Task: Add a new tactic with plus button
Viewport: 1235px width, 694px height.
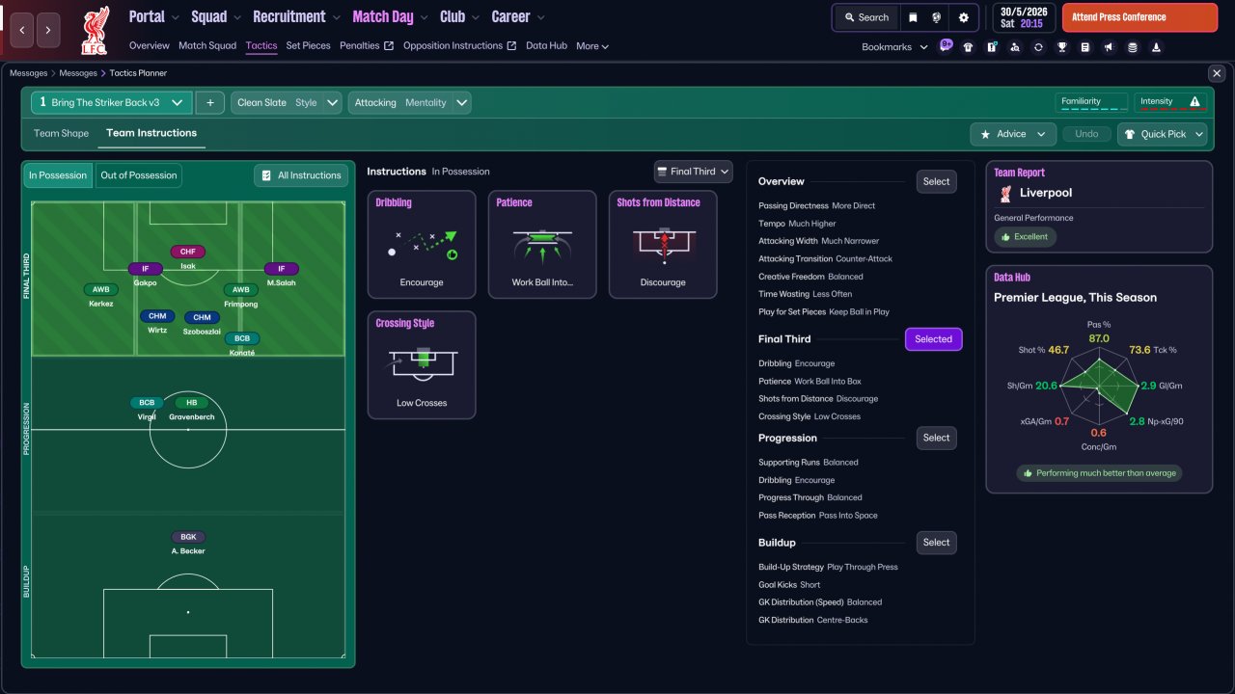Action: (x=209, y=102)
